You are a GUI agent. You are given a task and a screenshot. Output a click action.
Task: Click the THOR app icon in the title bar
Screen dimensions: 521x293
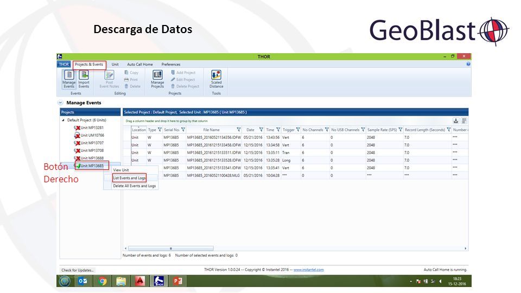(x=60, y=56)
